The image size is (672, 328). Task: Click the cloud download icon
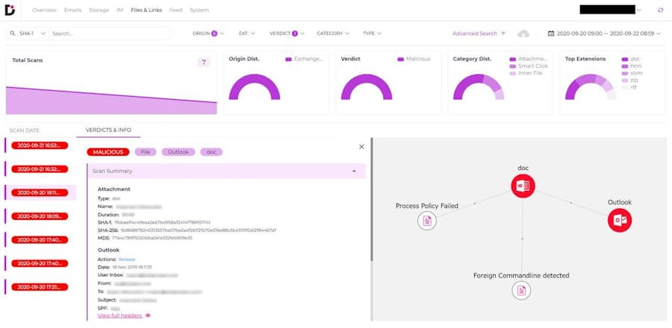pyautogui.click(x=523, y=34)
